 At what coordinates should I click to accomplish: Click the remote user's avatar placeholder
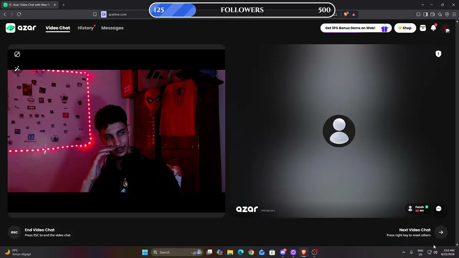point(339,131)
